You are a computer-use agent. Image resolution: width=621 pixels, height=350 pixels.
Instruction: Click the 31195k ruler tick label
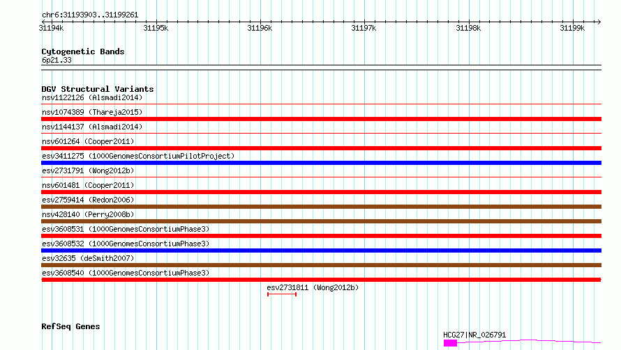tap(156, 28)
